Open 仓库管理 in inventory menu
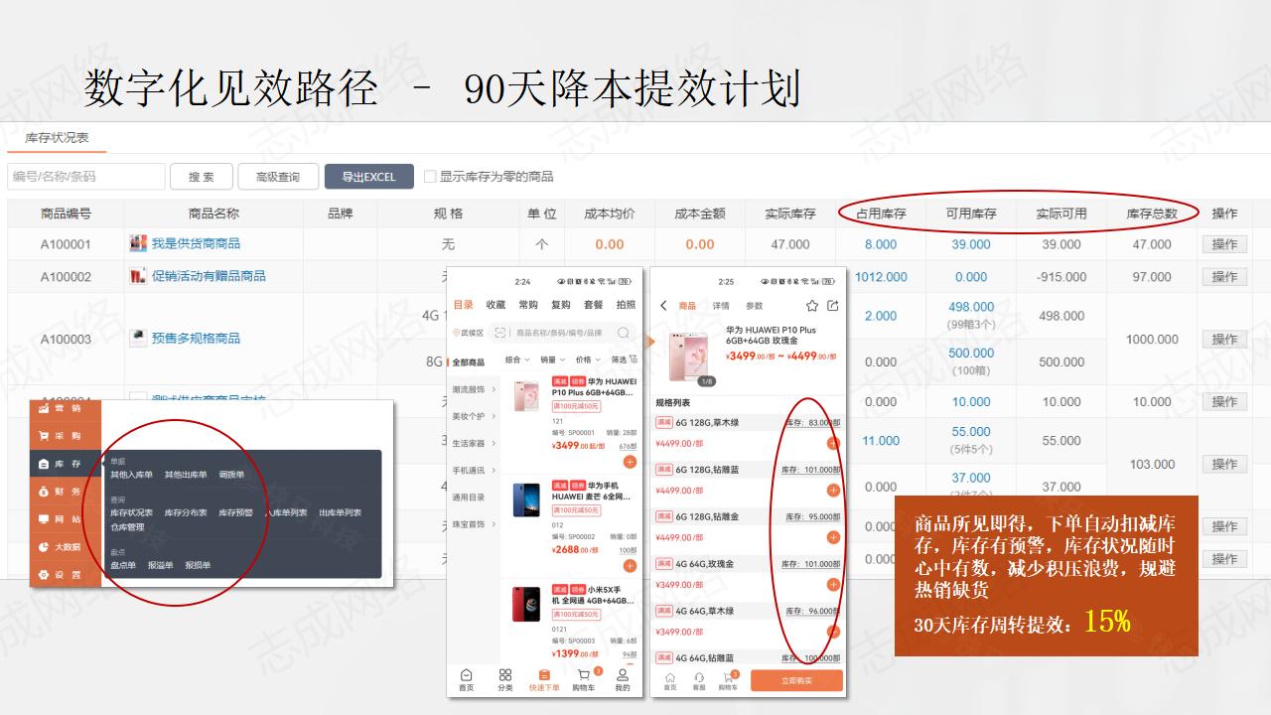The width and height of the screenshot is (1271, 715). 127,527
